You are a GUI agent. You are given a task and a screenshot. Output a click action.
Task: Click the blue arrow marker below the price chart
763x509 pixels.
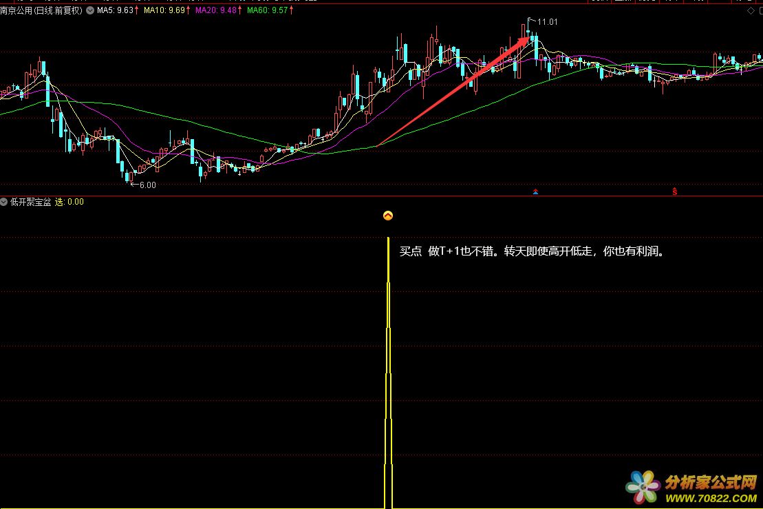(535, 192)
